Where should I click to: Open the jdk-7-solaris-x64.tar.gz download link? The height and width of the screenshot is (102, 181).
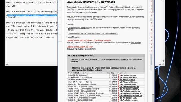pyautogui.click(x=129, y=100)
